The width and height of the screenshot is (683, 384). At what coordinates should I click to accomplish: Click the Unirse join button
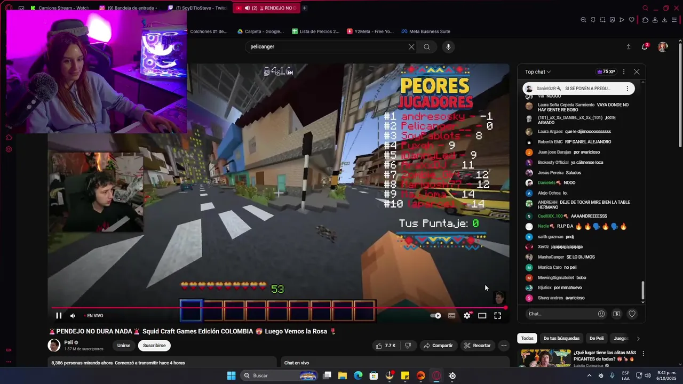point(124,346)
